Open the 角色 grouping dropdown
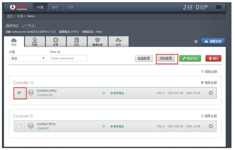235x150 pixels. [27, 58]
